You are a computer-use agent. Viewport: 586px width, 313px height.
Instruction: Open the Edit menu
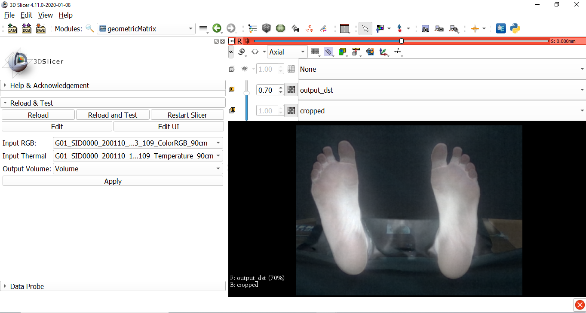click(x=26, y=15)
